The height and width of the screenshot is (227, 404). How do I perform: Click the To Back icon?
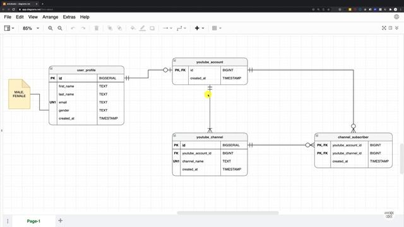119,28
